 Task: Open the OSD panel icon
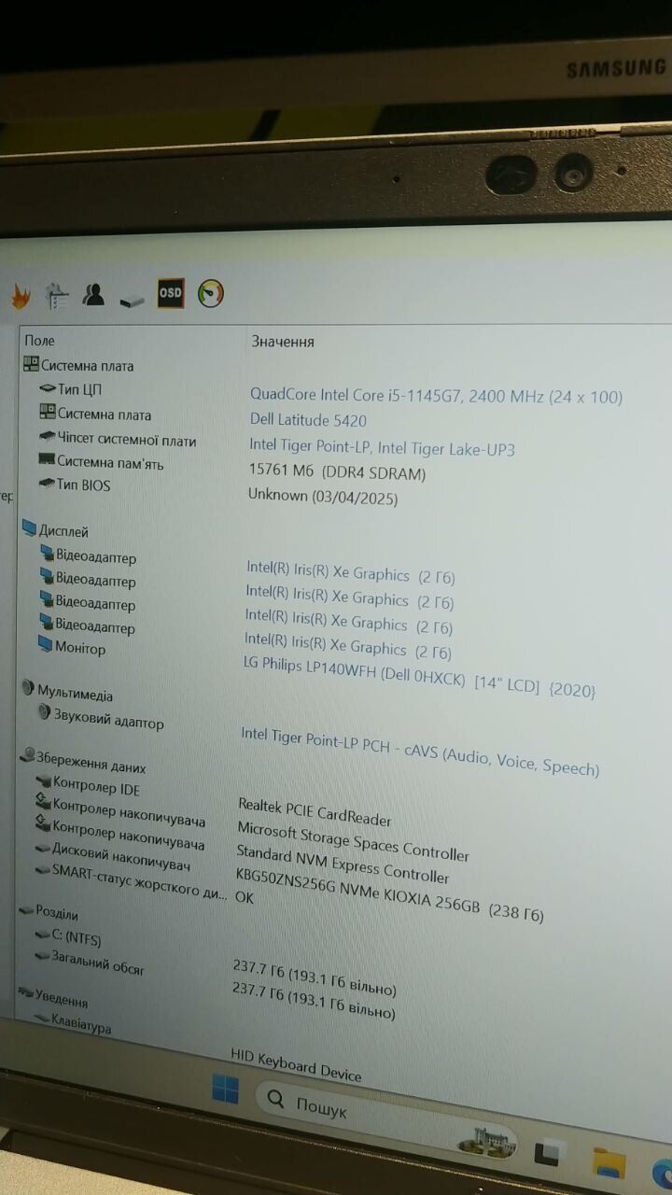(x=171, y=293)
